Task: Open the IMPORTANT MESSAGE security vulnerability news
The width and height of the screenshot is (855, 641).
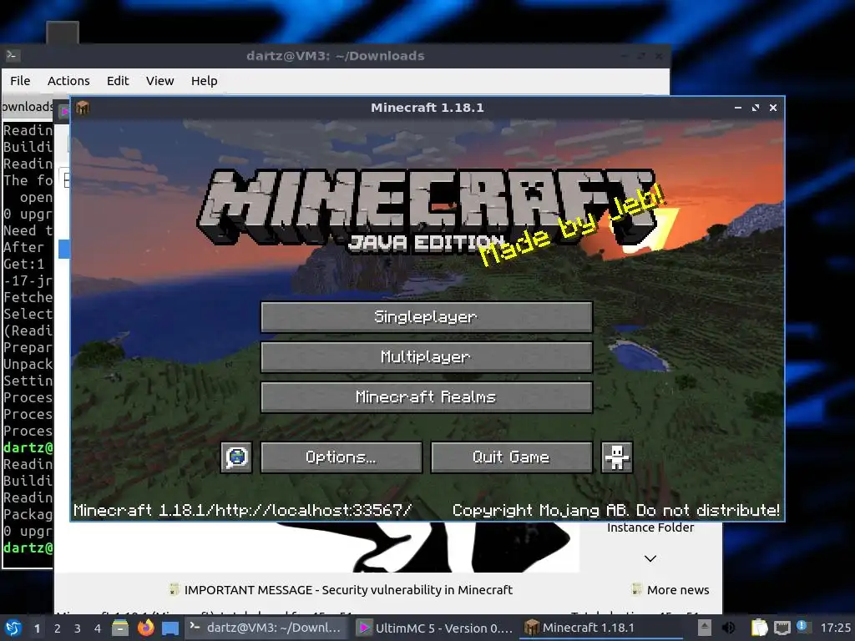Action: (348, 590)
